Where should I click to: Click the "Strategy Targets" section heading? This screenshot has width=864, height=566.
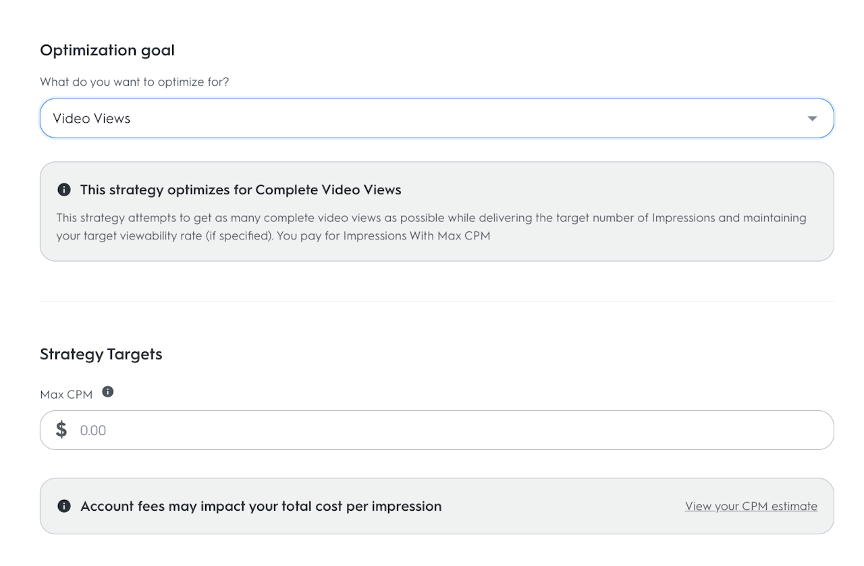[101, 354]
